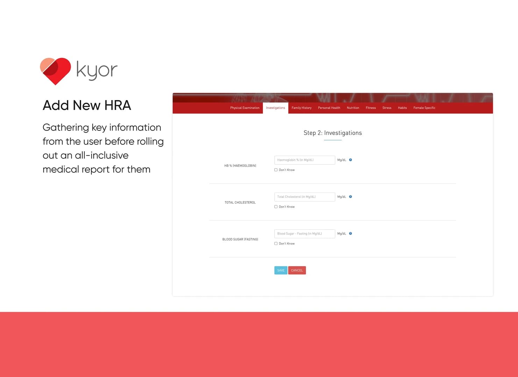This screenshot has width=518, height=377.
Task: Open the Physical Examination tab
Action: [x=245, y=108]
